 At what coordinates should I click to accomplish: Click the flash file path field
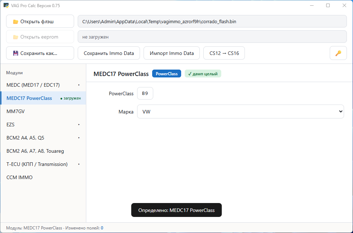[x=212, y=21]
